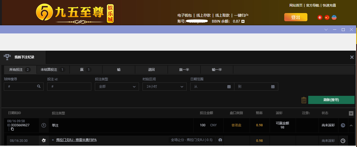Switch to 未结算投注 tab
The image size is (357, 147).
[53, 70]
